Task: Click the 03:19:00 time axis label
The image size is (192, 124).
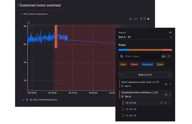Action: coord(52,93)
